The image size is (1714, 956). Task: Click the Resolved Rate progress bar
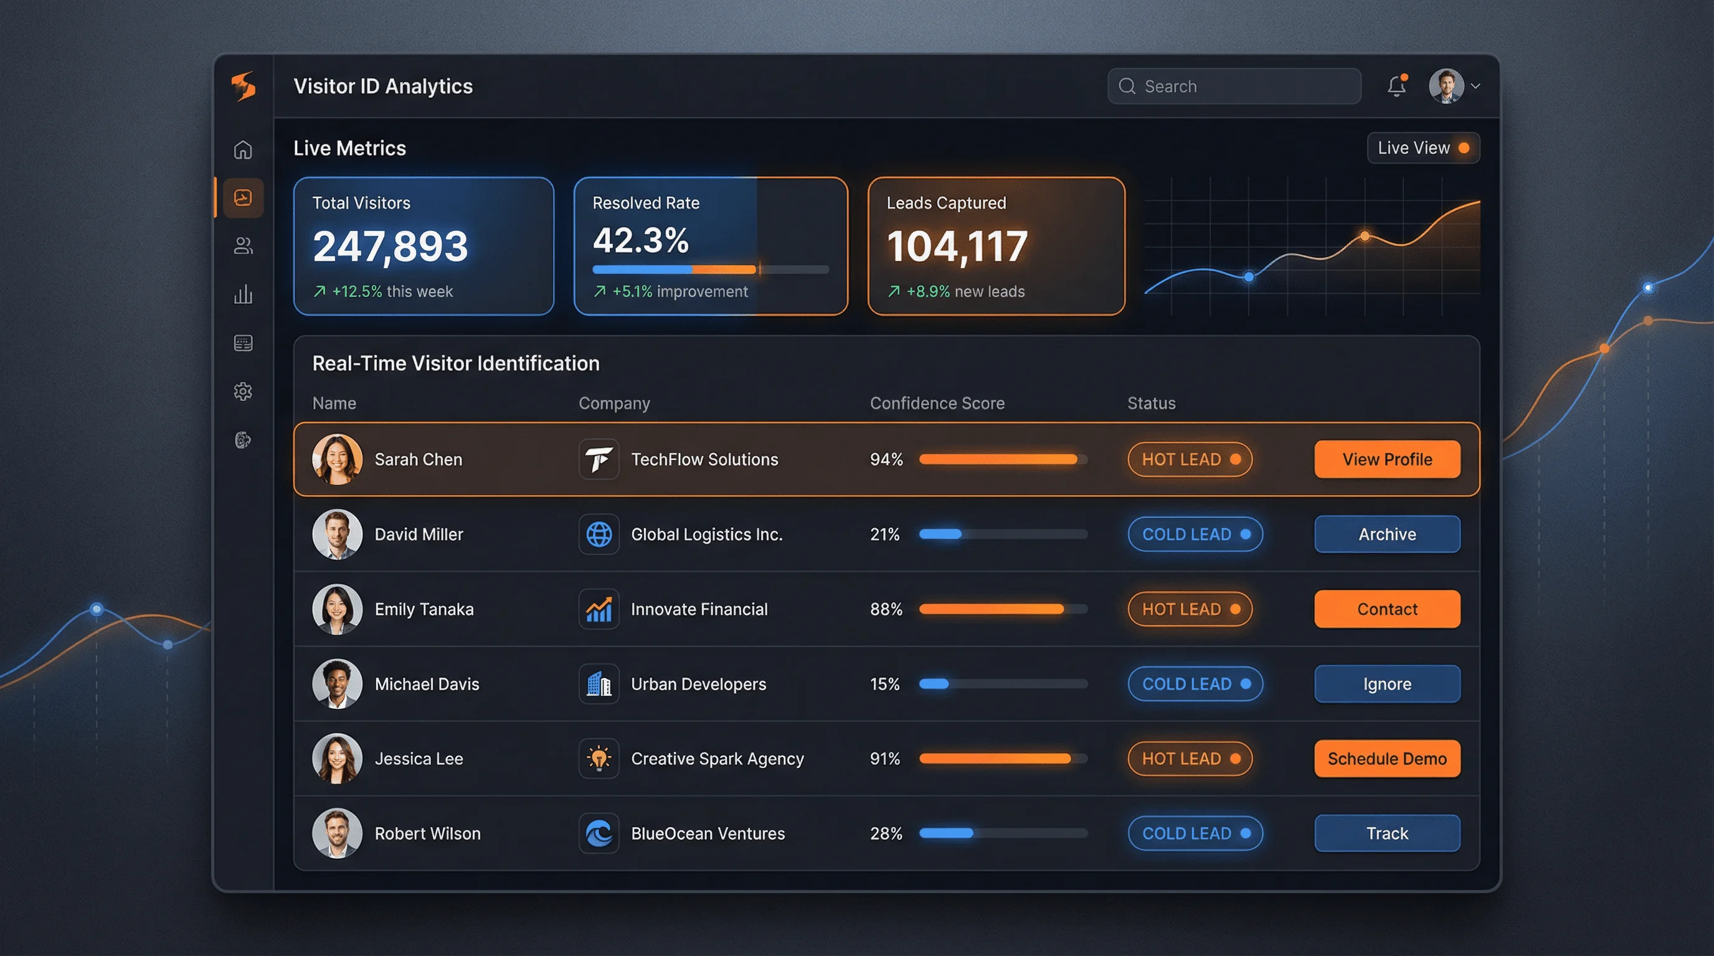click(x=710, y=269)
